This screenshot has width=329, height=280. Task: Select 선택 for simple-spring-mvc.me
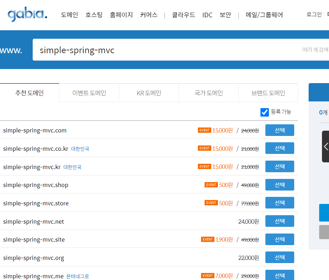tap(280, 275)
